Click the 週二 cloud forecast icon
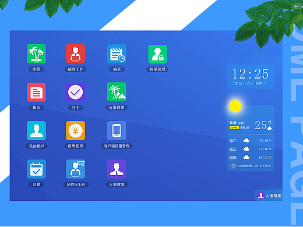Screen dimensions: 303x227 [246, 140]
